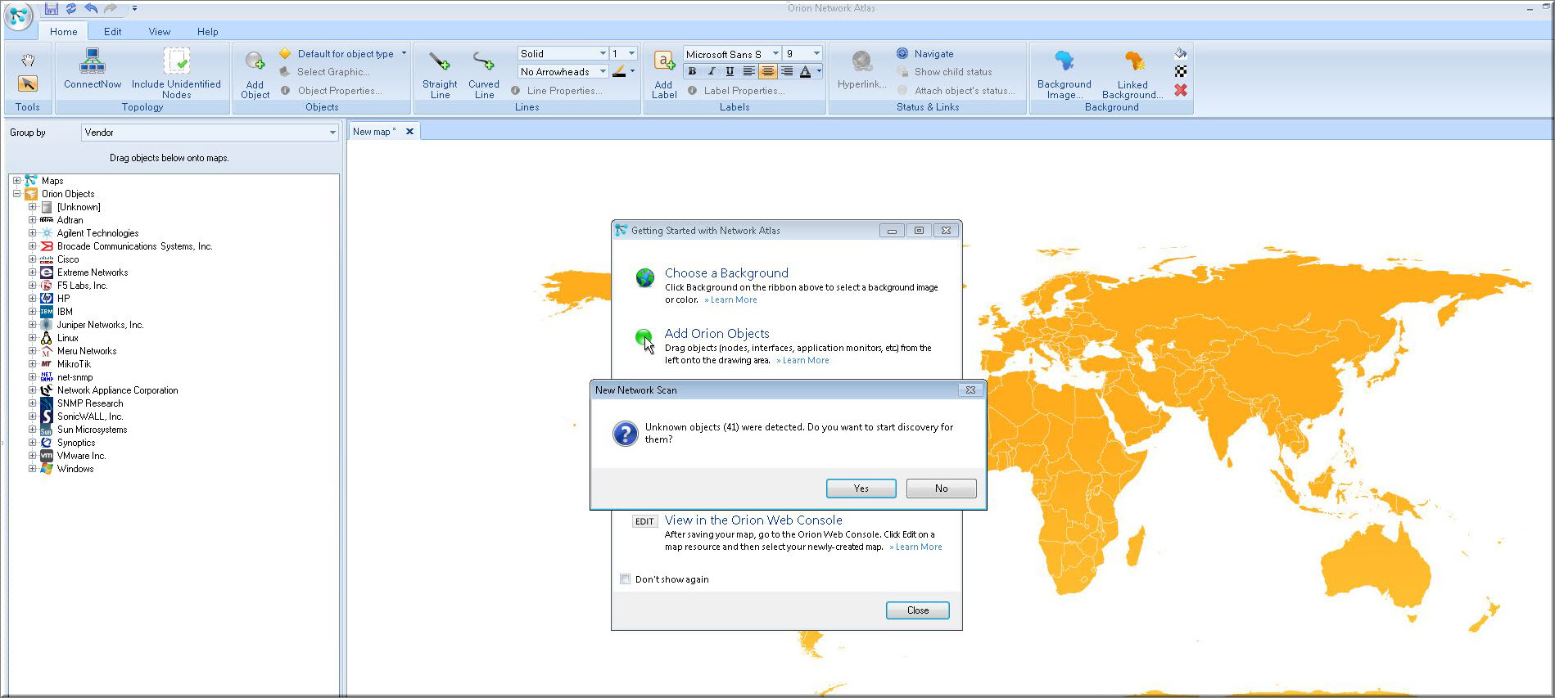Toggle bold label formatting
Screen dimensions: 1555x698
692,71
